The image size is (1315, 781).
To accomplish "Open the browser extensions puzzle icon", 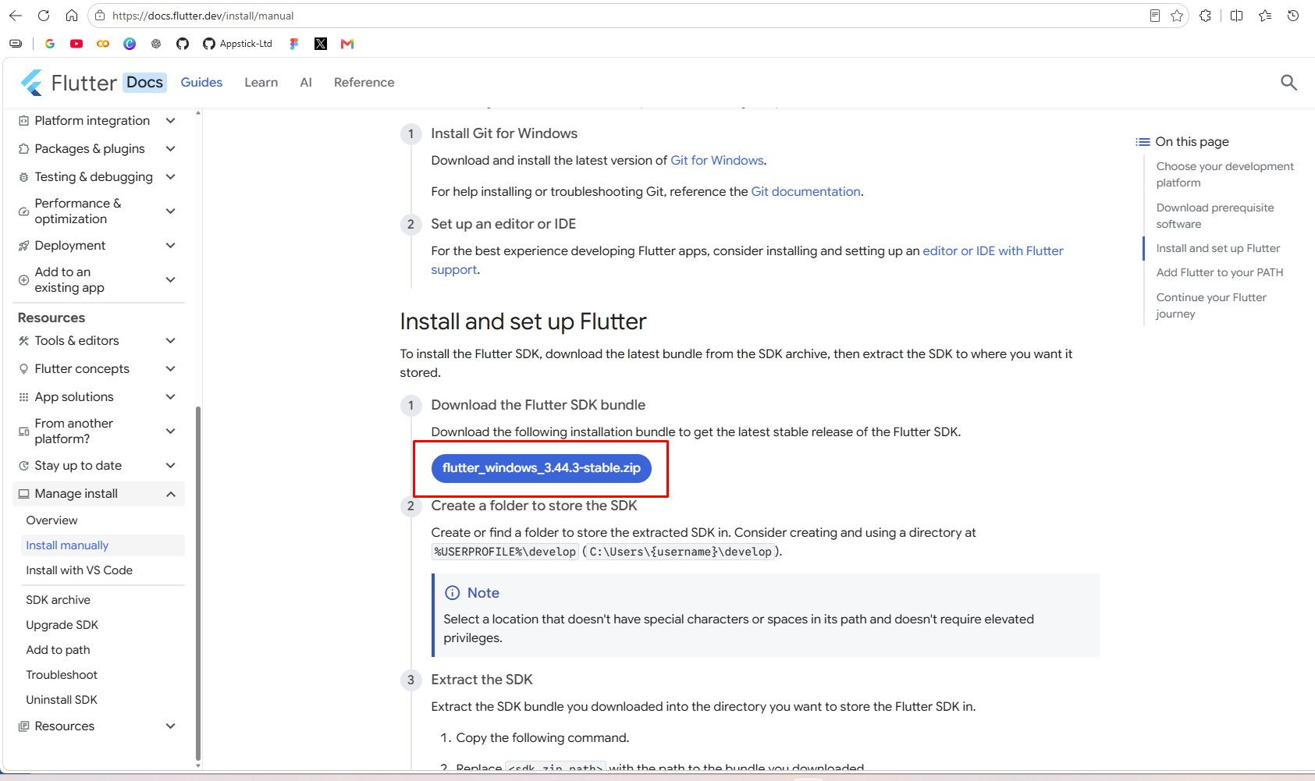I will coord(1206,16).
